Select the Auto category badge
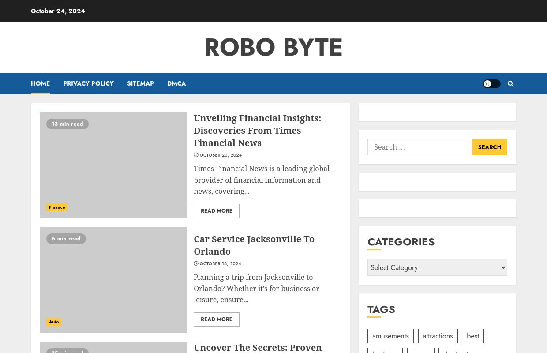The height and width of the screenshot is (353, 547). (54, 322)
